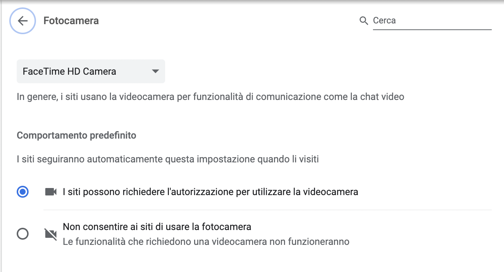The image size is (504, 272).
Task: Click the "Le funzionalità che richiedono una videocamera" subtext
Action: (x=206, y=242)
